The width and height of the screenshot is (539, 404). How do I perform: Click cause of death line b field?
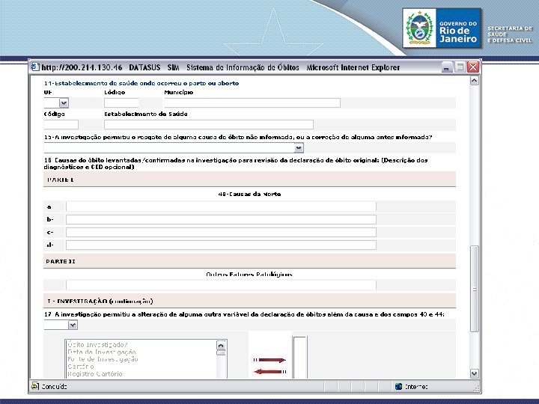[x=221, y=219]
